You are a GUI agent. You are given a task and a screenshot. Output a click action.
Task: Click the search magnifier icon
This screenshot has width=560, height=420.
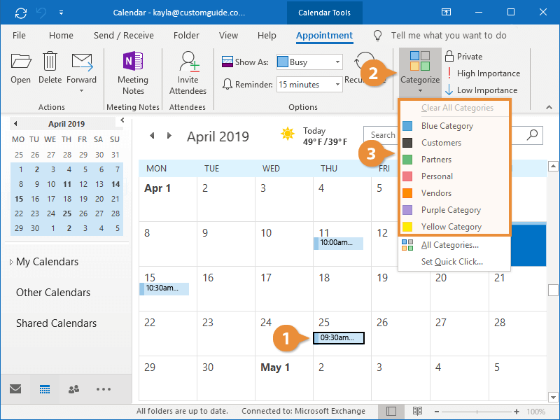[532, 135]
